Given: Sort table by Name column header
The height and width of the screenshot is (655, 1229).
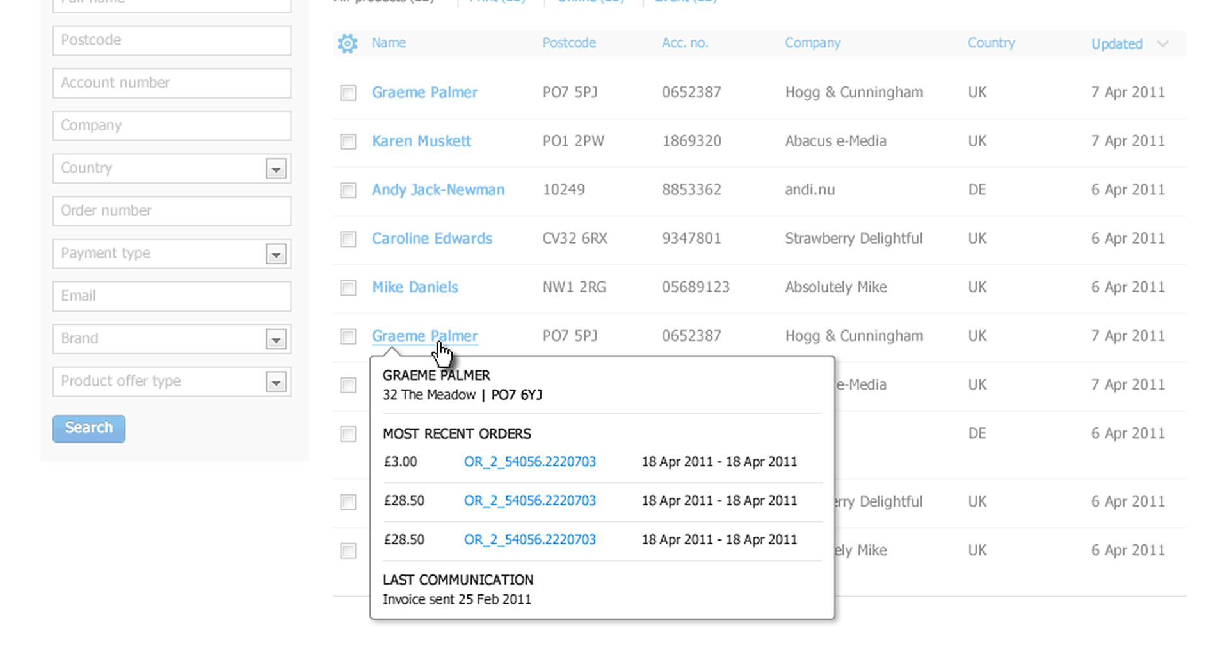Looking at the screenshot, I should [x=389, y=43].
